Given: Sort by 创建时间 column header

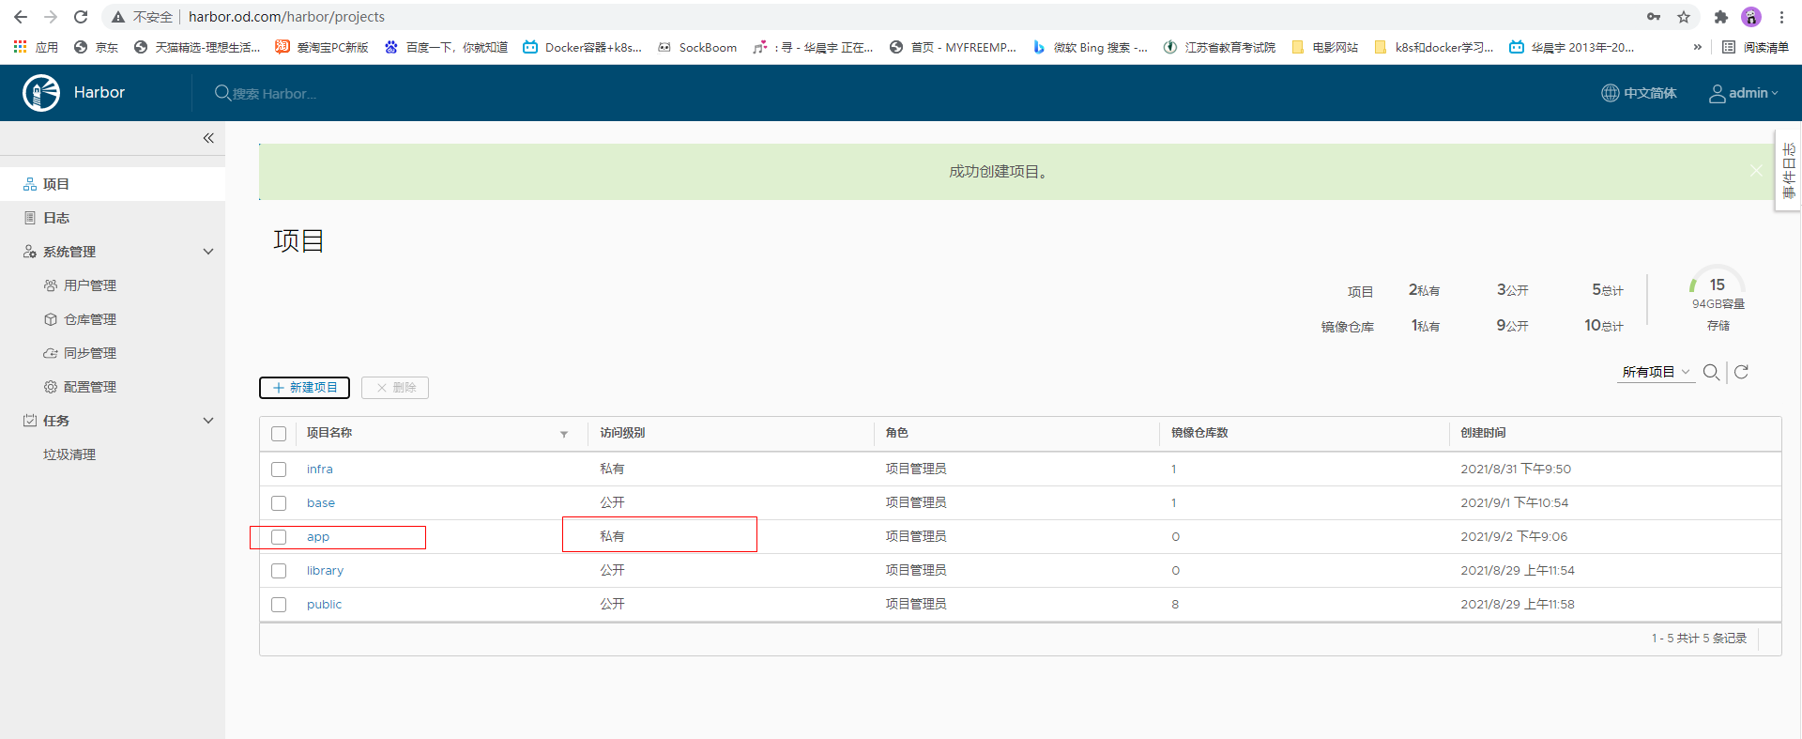Looking at the screenshot, I should [x=1483, y=433].
